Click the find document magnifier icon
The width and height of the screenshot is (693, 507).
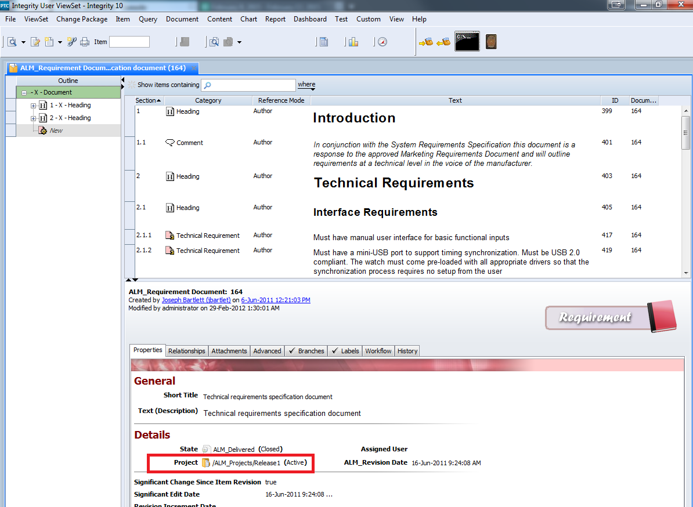[214, 42]
